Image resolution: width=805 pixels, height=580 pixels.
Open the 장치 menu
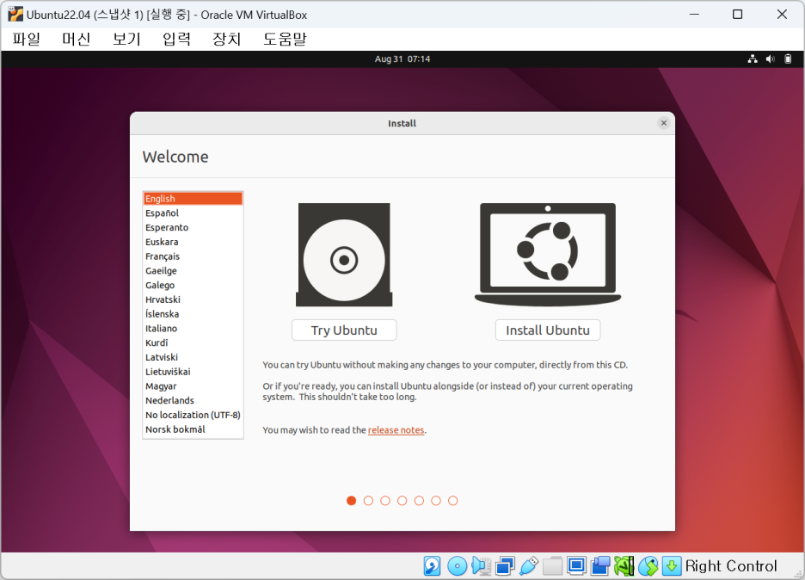click(227, 39)
